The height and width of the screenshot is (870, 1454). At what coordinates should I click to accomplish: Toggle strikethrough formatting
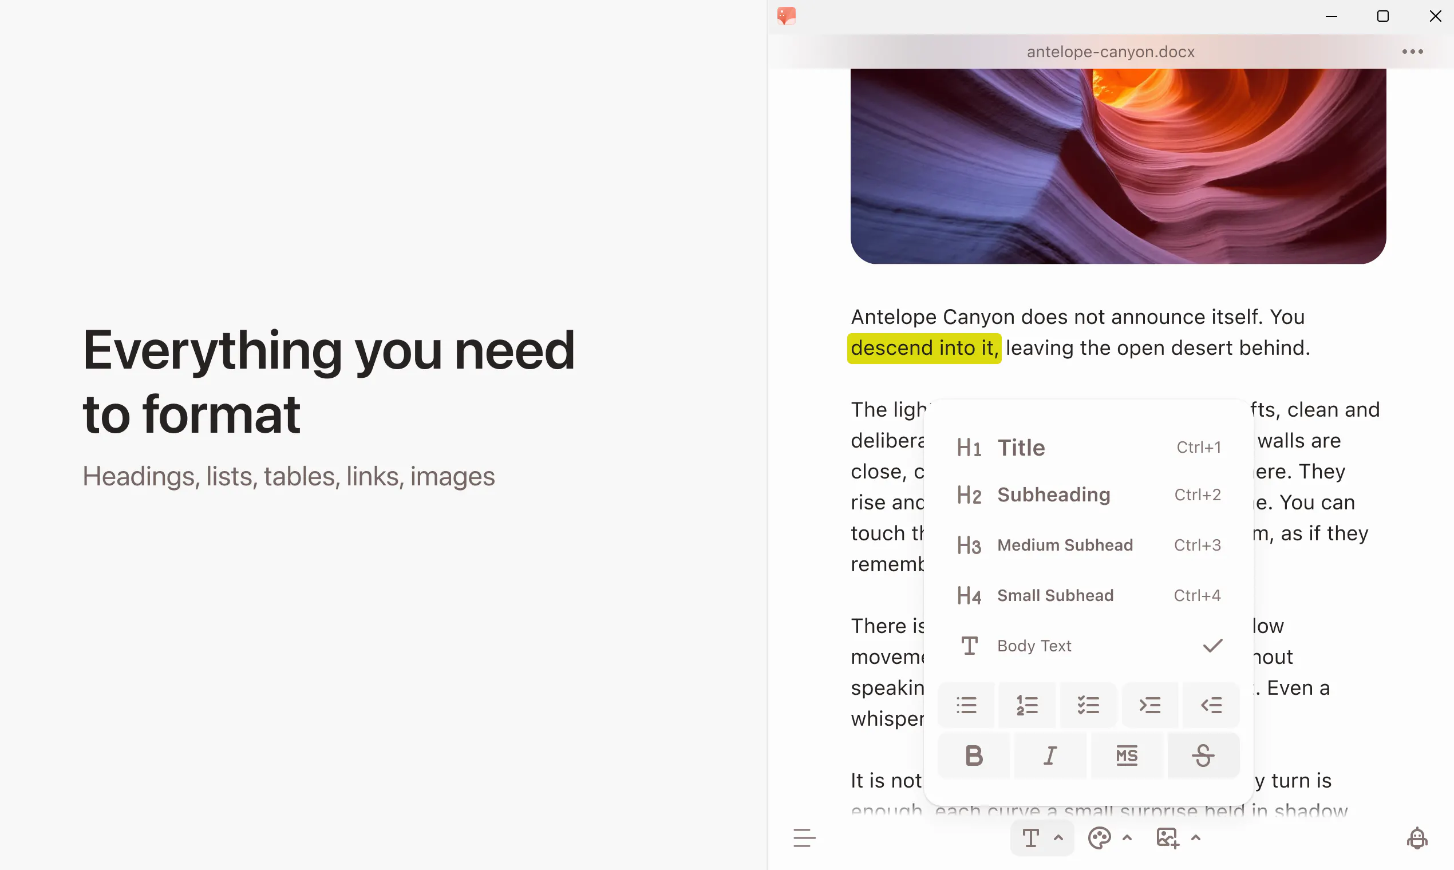[1203, 756]
